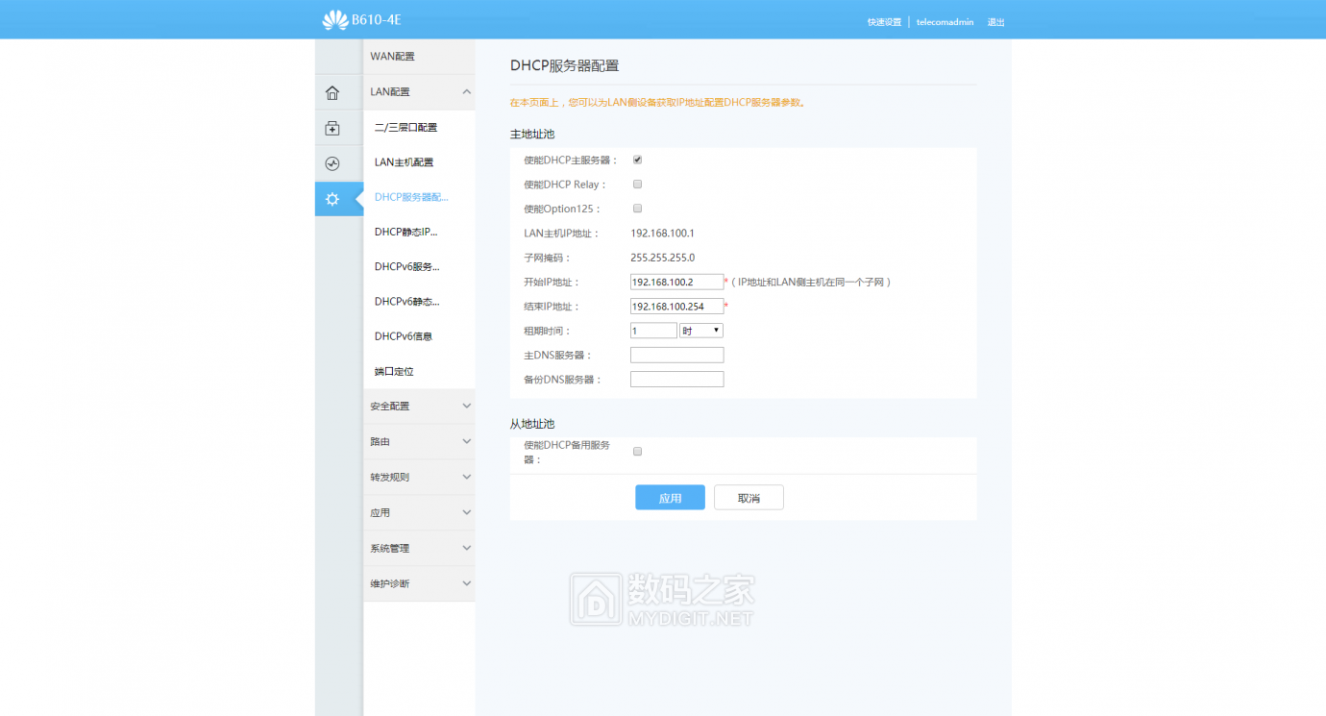Click the 主DNS服务器 input field
Viewport: 1326px width, 716px height.
click(676, 356)
